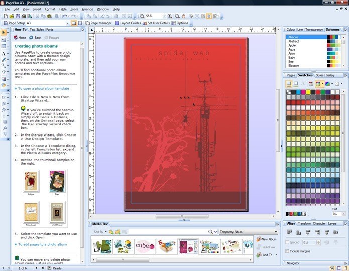
Task: Open the Transform tab
Action: (304, 224)
